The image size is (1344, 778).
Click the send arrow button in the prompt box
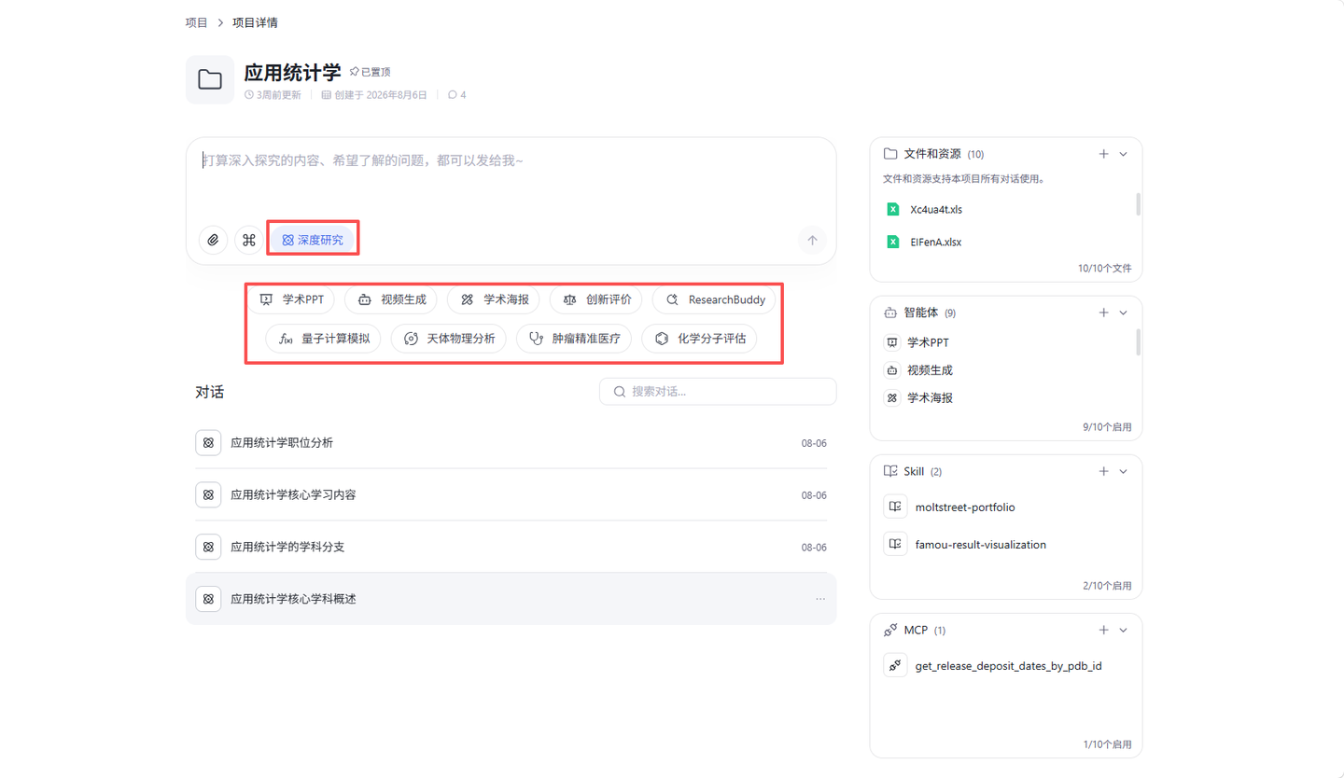coord(812,240)
